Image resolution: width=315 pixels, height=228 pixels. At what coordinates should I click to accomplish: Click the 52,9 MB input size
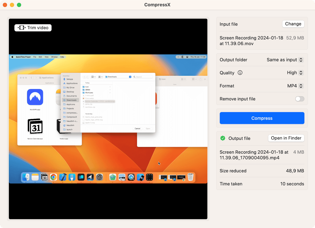[295, 38]
